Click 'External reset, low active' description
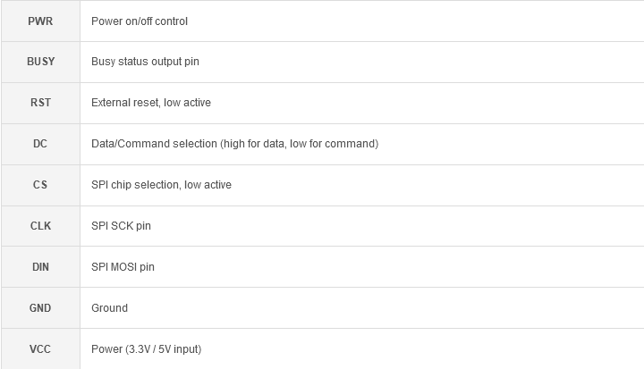Viewport: 644px width, 369px height. tap(151, 103)
